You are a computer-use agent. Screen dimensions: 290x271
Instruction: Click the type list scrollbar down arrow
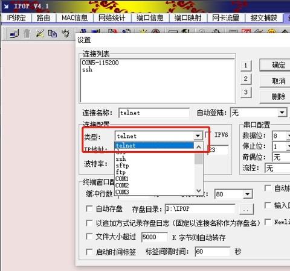[x=199, y=190]
